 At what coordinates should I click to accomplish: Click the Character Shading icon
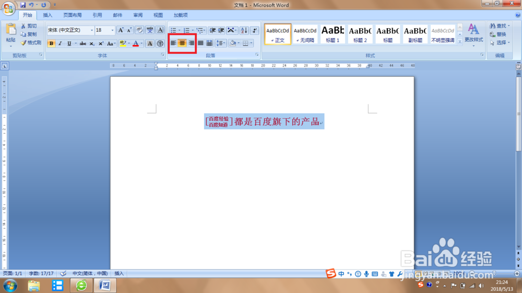point(150,43)
